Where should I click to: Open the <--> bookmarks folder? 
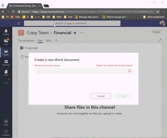point(35,17)
